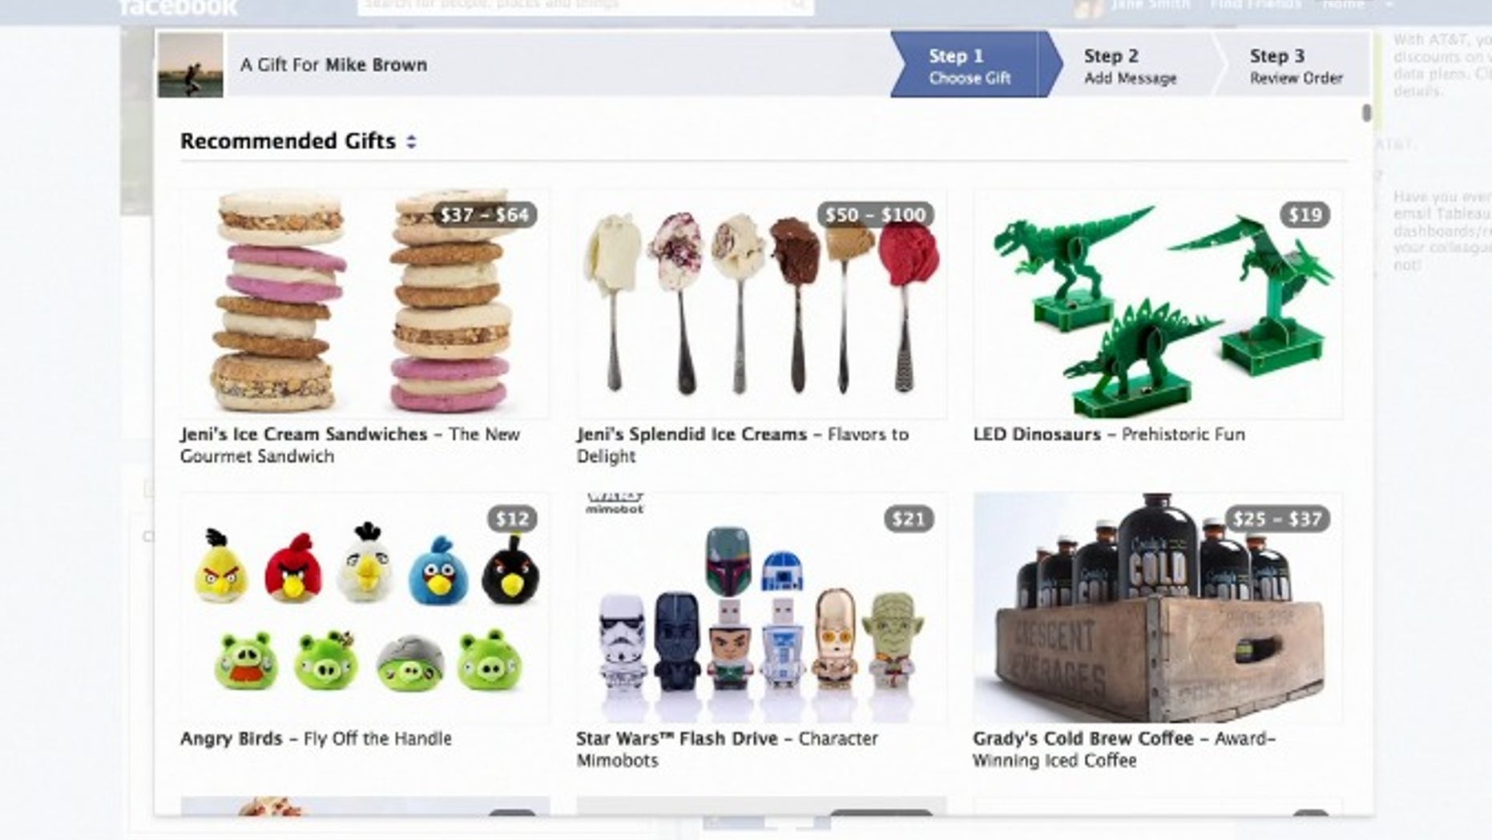Click Mike Brown's profile picture thumbnail
The width and height of the screenshot is (1492, 840).
click(x=191, y=65)
